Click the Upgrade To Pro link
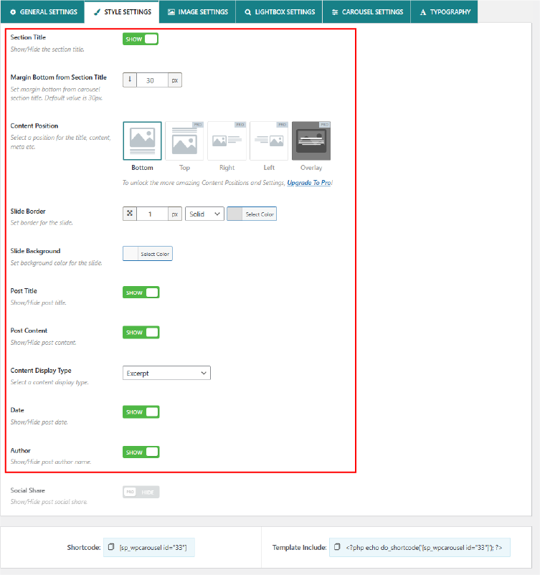Viewport: 540px width, 575px height. (309, 183)
